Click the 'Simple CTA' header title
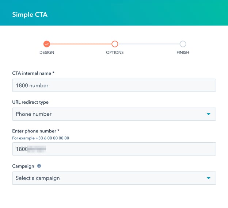Image resolution: width=228 pixels, height=208 pixels. point(30,15)
